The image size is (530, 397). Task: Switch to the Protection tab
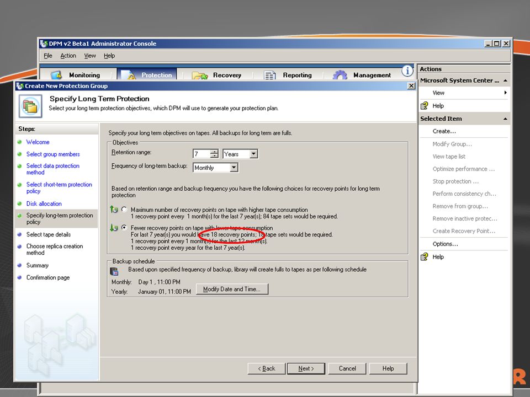point(147,74)
